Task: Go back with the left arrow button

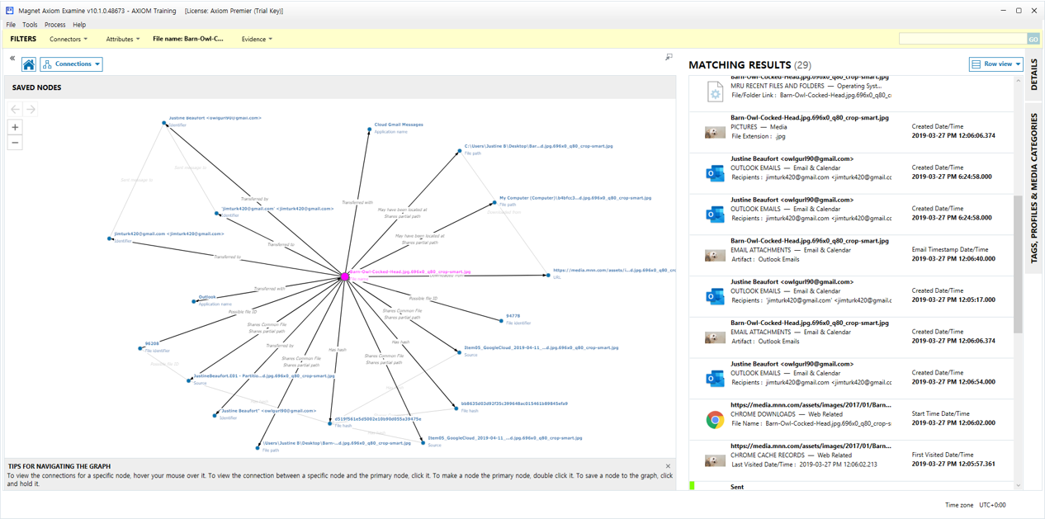Action: click(x=15, y=109)
